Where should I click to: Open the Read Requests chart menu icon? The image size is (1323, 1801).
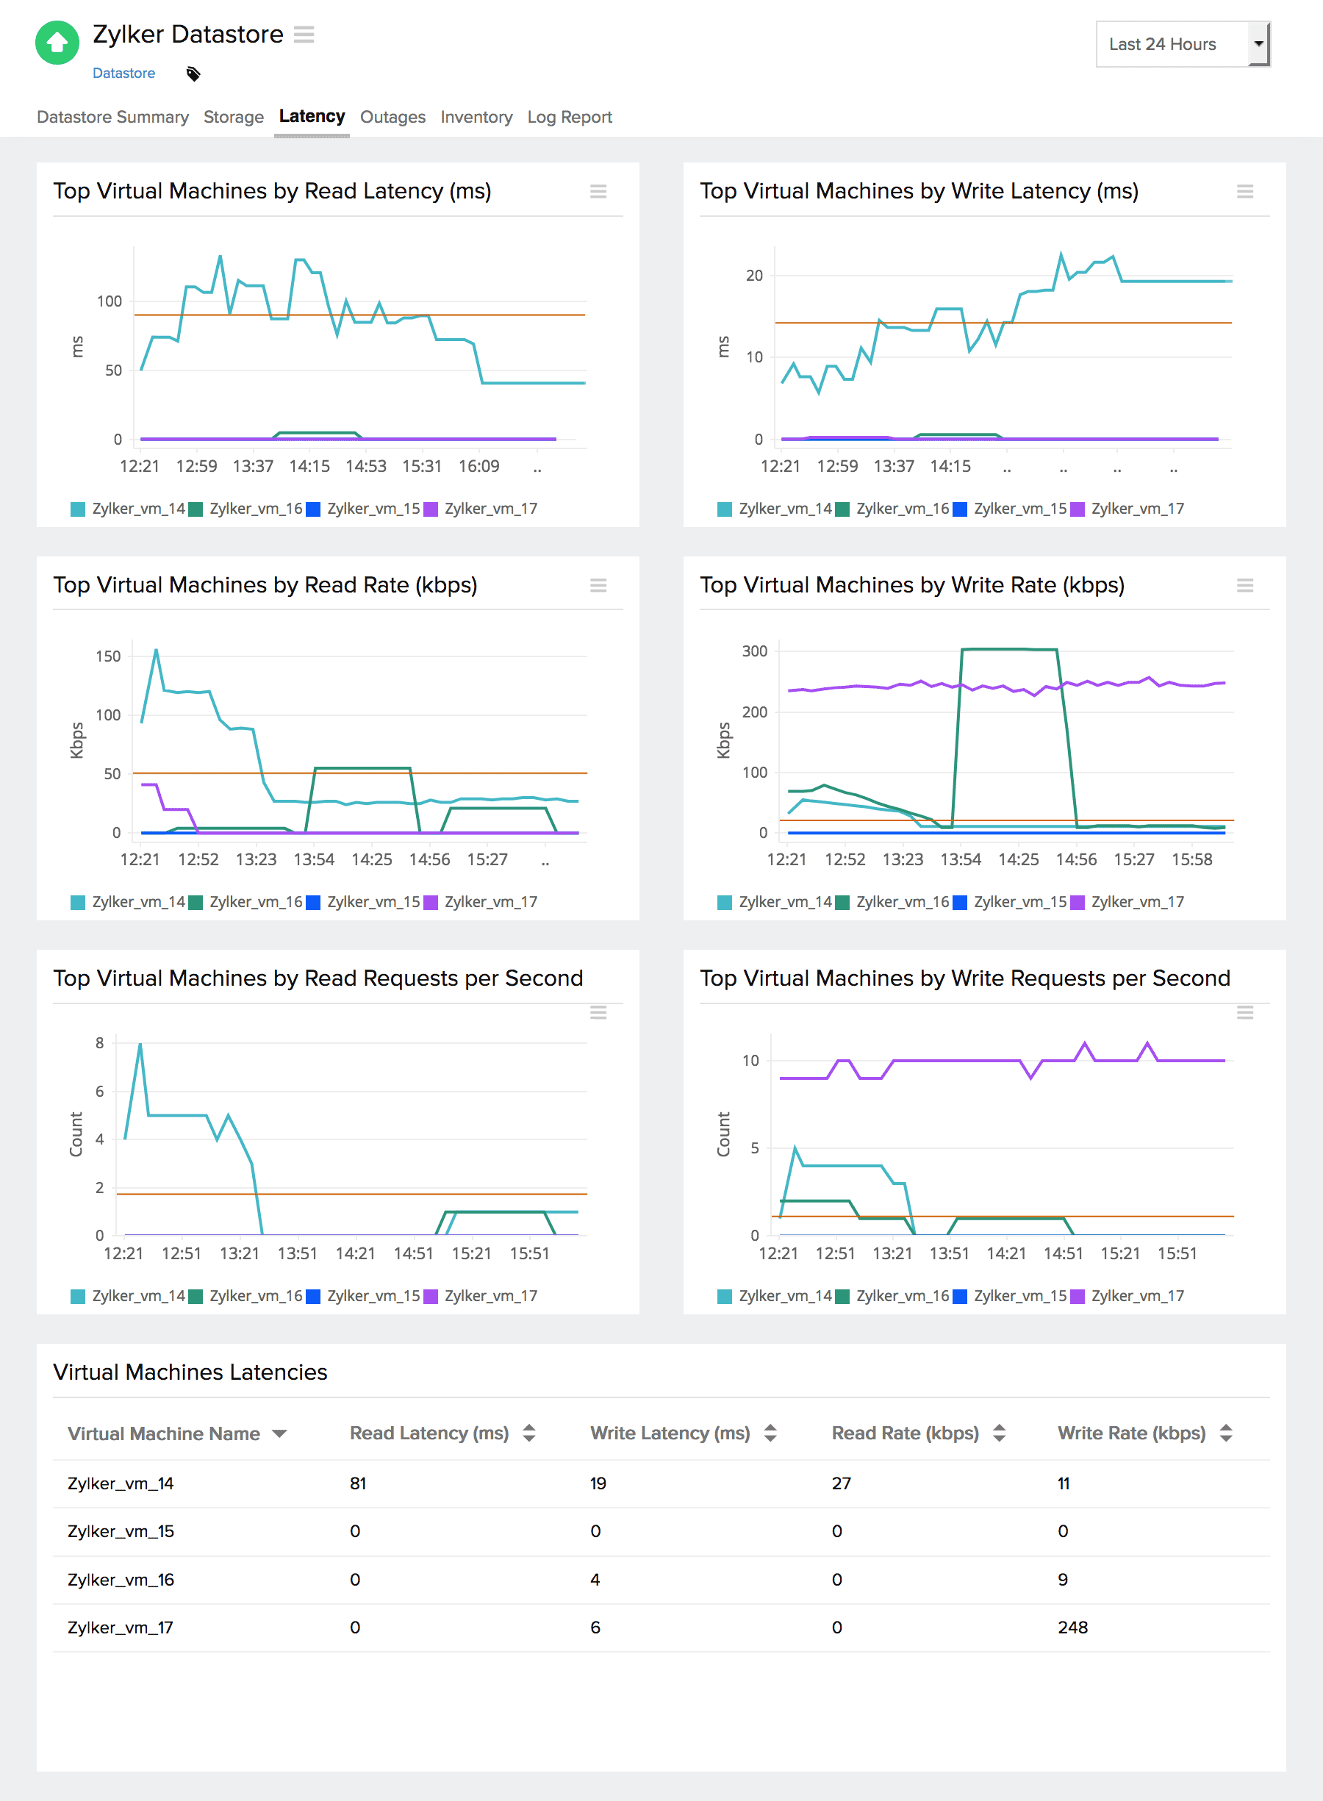pos(598,1012)
